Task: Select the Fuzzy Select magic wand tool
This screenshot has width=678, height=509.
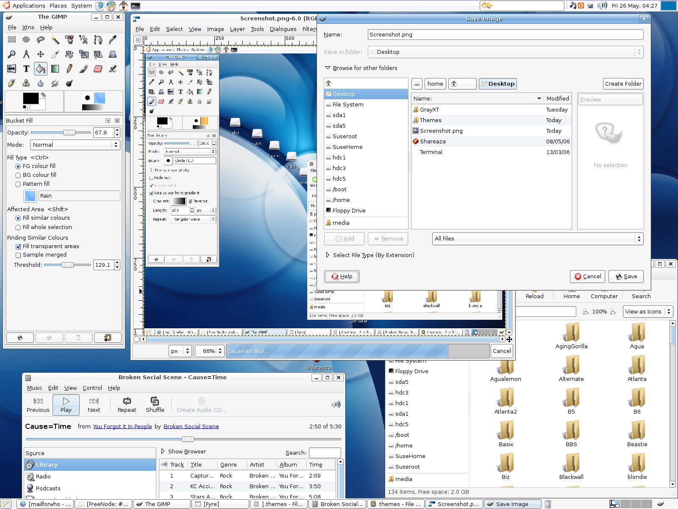Action: [55, 40]
